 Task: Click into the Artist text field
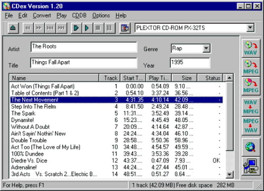point(84,47)
